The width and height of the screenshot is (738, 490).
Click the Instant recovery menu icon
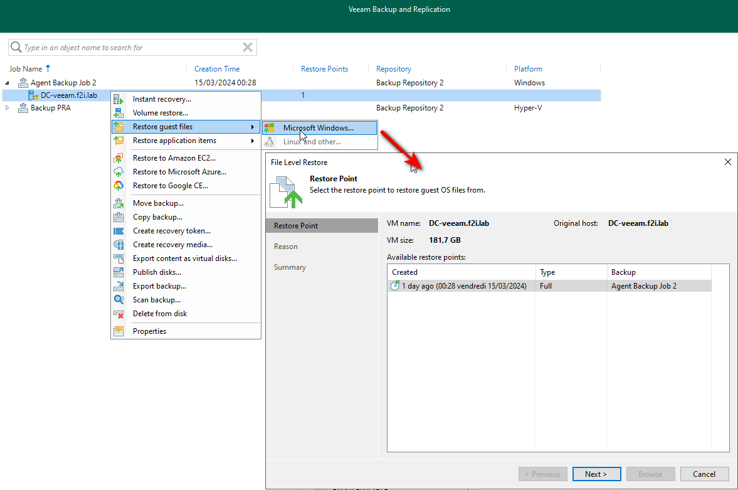point(118,99)
